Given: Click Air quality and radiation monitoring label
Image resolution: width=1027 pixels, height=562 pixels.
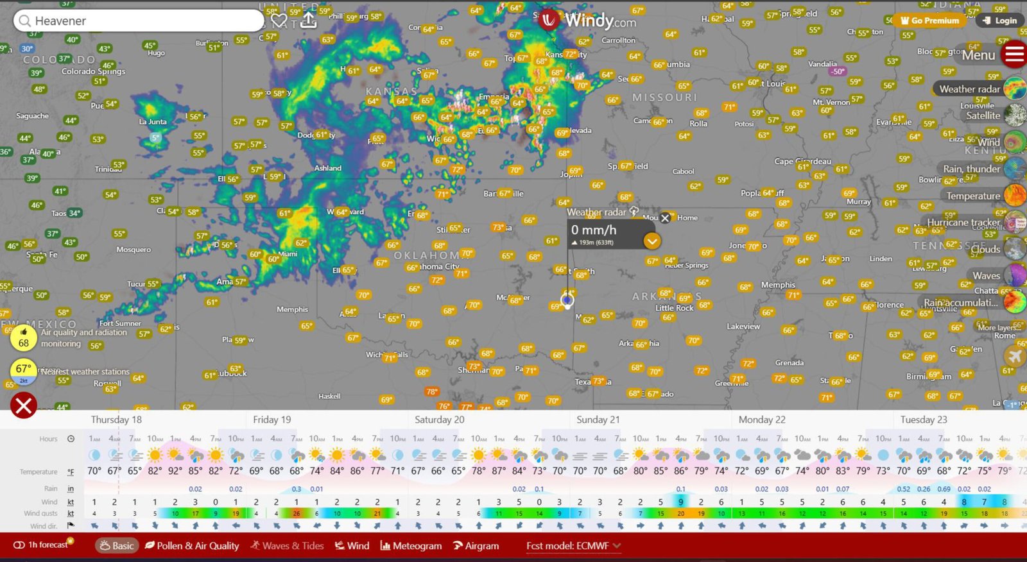Looking at the screenshot, I should tap(83, 338).
